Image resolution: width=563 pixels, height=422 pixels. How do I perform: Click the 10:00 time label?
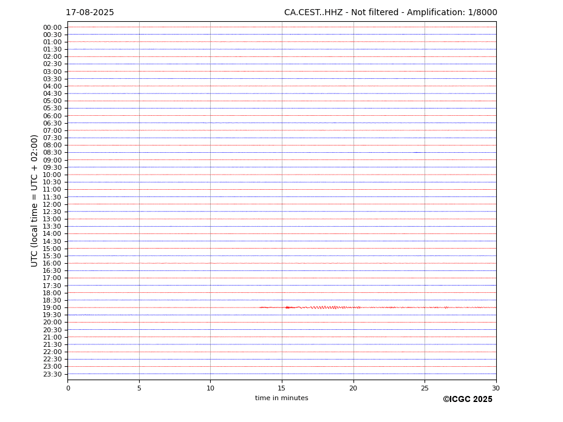tap(52, 175)
